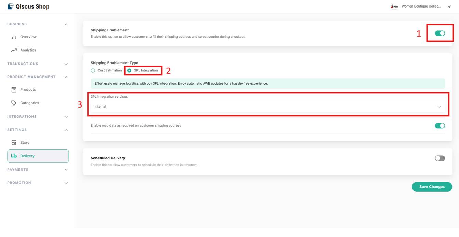459x237 pixels.
Task: Collapse the Settings section chevron
Action: [x=66, y=130]
